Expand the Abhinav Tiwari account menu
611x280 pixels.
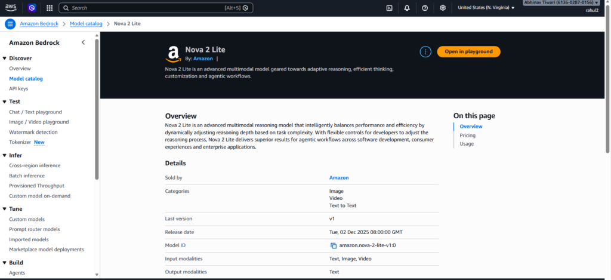[560, 3]
